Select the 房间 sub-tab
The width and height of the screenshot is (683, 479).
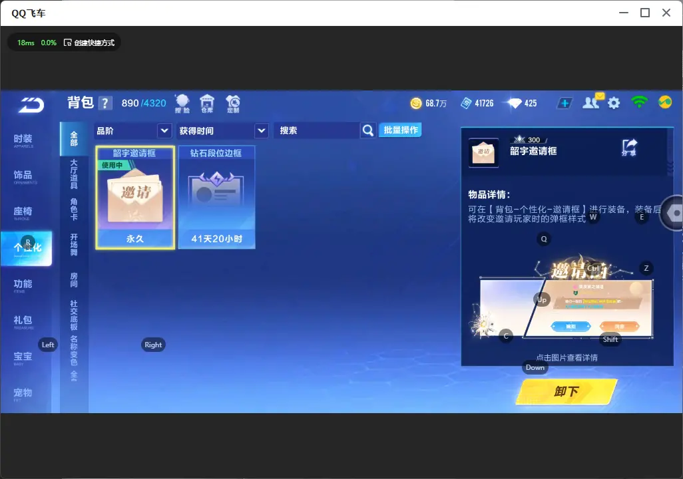(x=74, y=280)
